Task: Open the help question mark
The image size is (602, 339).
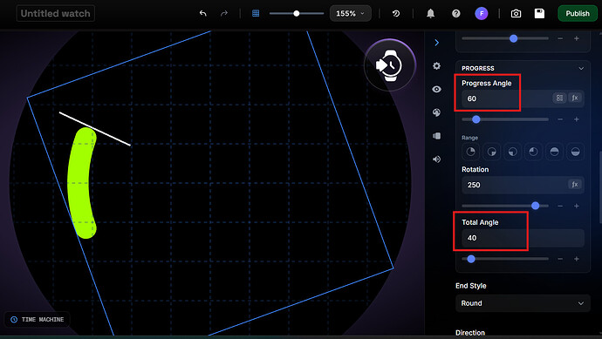Action: click(x=455, y=13)
